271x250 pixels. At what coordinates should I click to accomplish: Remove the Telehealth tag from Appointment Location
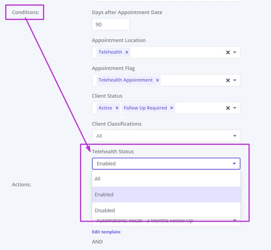click(x=127, y=52)
